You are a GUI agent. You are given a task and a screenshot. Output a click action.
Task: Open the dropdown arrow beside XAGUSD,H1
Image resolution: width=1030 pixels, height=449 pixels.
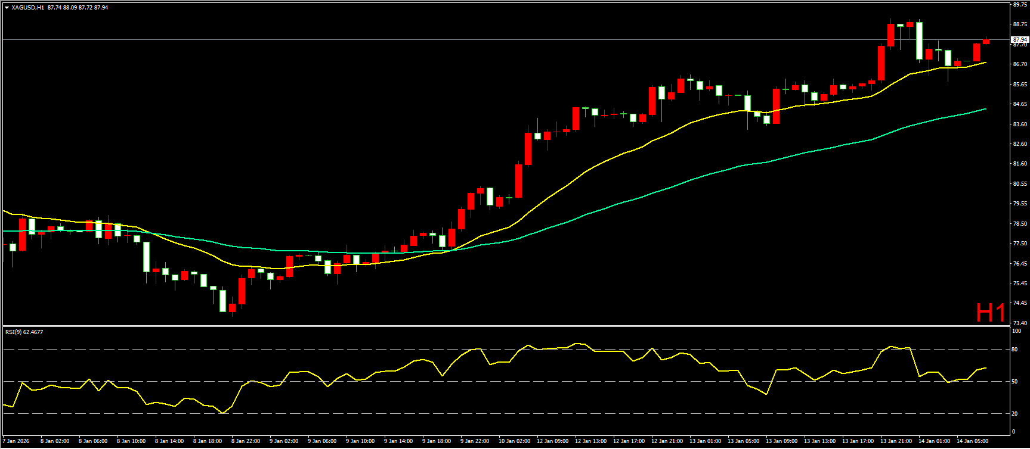(7, 8)
